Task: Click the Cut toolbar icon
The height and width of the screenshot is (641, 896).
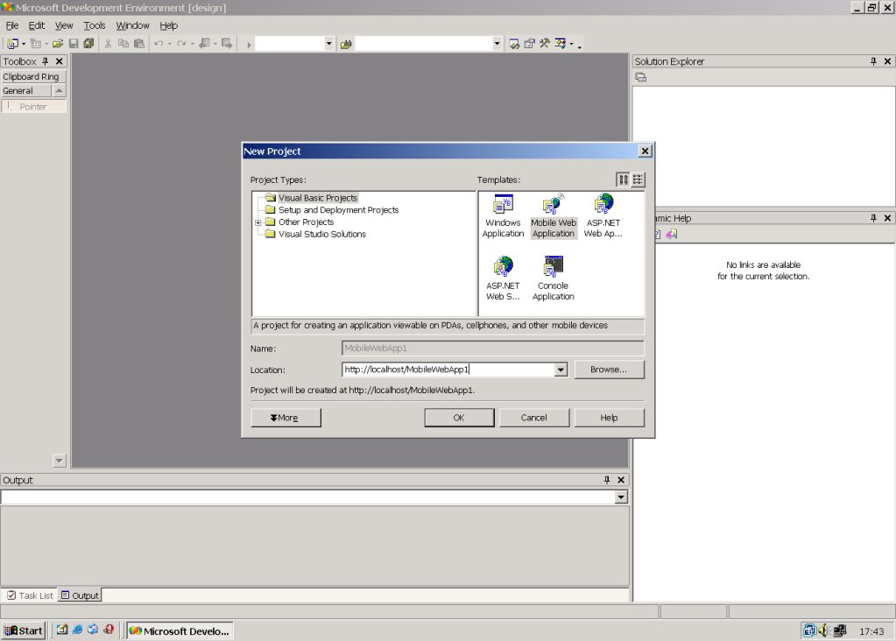Action: click(x=108, y=44)
